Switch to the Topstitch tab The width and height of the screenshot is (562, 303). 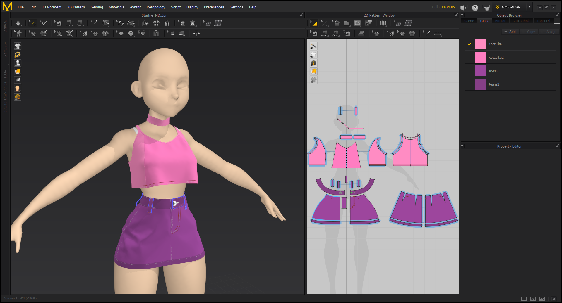(x=544, y=21)
